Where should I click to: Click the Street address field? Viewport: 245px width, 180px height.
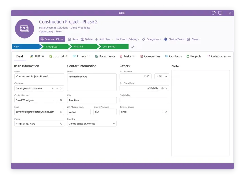point(92,82)
